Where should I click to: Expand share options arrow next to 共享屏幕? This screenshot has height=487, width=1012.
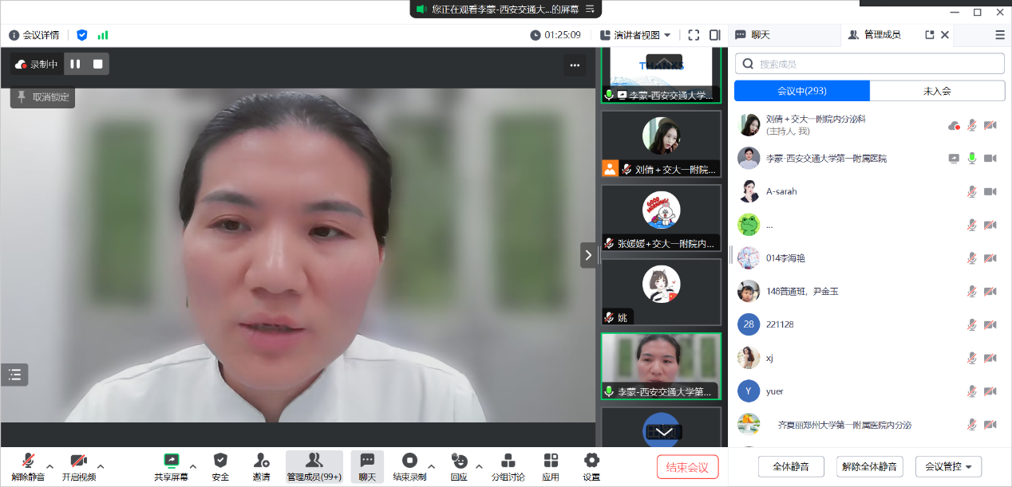tap(192, 466)
